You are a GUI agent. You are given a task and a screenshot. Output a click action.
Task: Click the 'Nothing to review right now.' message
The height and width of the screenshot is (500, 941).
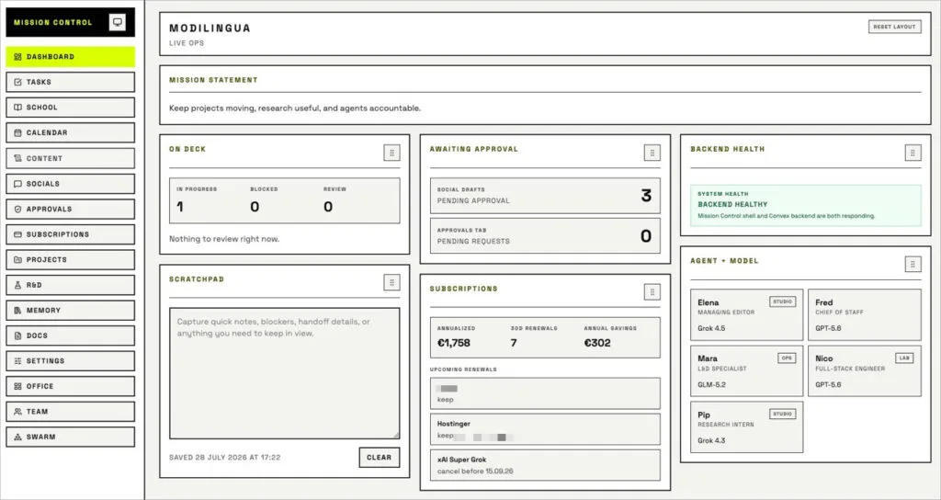(x=224, y=239)
